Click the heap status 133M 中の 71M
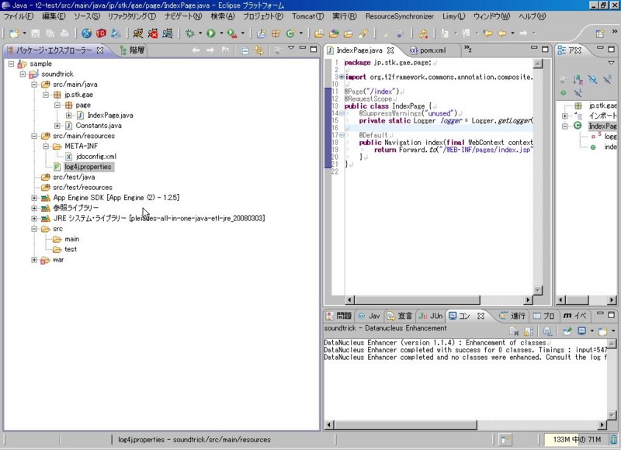 [576, 439]
